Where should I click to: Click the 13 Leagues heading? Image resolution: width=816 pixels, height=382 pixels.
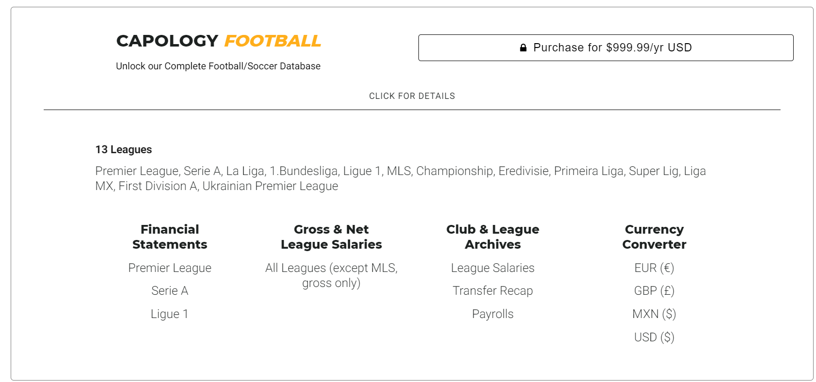click(x=123, y=149)
